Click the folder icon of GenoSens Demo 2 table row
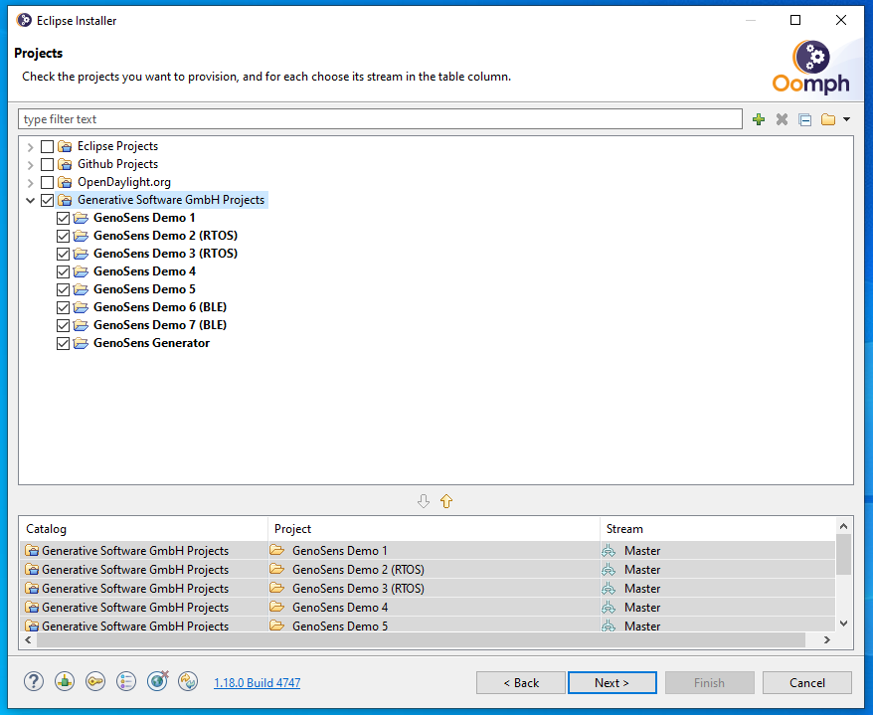 pos(277,569)
